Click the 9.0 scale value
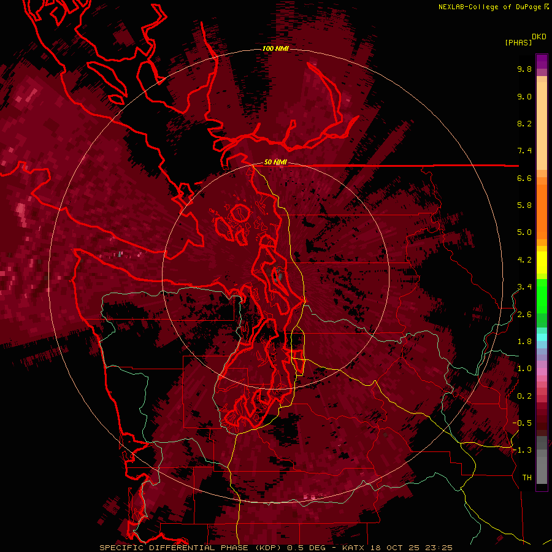Screen dimensions: 552x552 coord(524,97)
